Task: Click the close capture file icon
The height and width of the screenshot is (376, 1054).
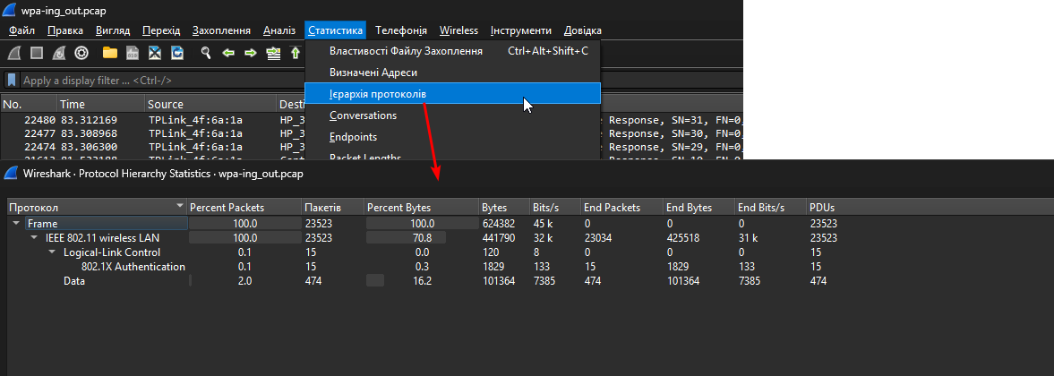Action: (155, 53)
